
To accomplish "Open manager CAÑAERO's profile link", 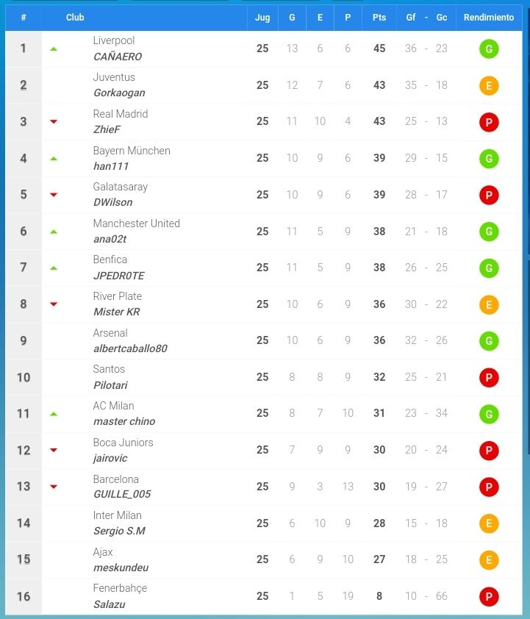I will (118, 57).
